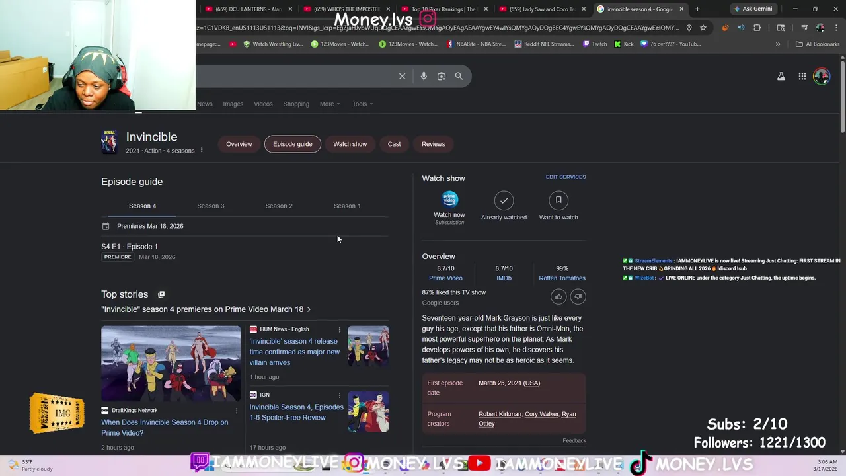This screenshot has height=476, width=846.
Task: Click the Ask Gemini button
Action: coord(753,9)
